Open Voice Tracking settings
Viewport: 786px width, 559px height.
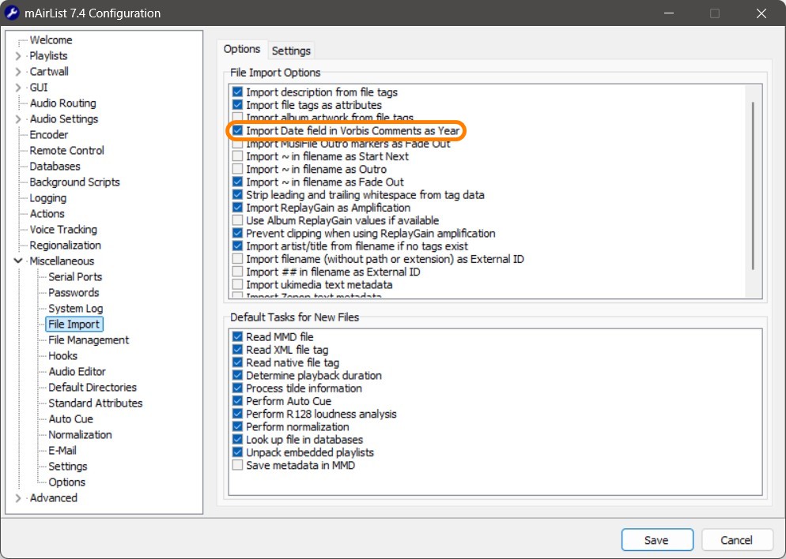click(63, 230)
